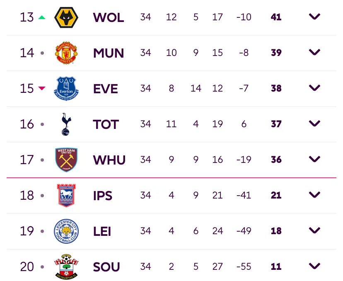Click the Manchester United crest
Viewport: 343px width, 281px height.
point(66,53)
